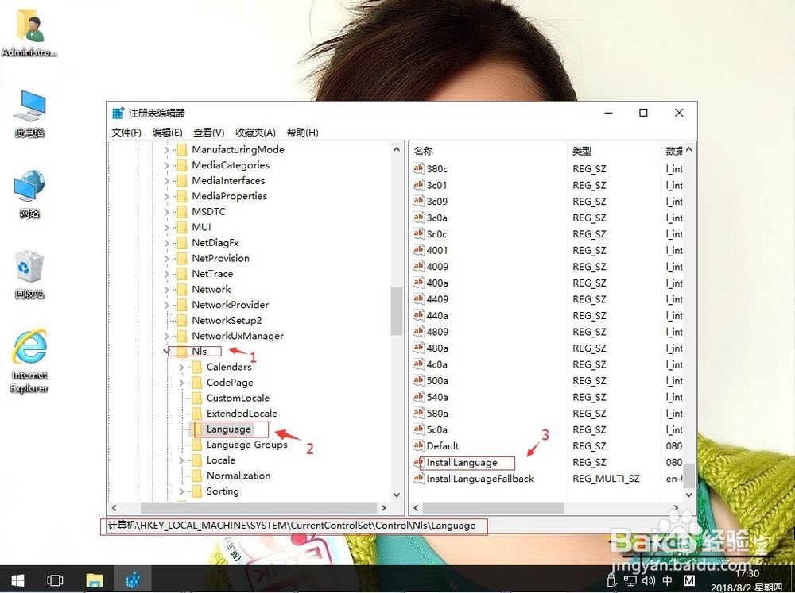The image size is (795, 593).
Task: Click the network icon in system tray
Action: coord(630,581)
